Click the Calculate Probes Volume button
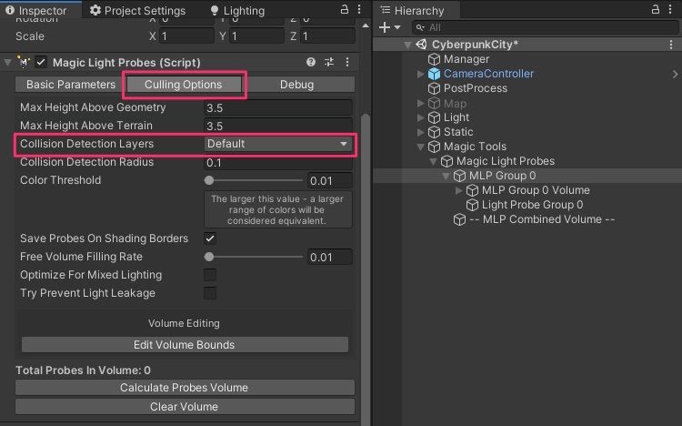This screenshot has width=682, height=426. 185,387
